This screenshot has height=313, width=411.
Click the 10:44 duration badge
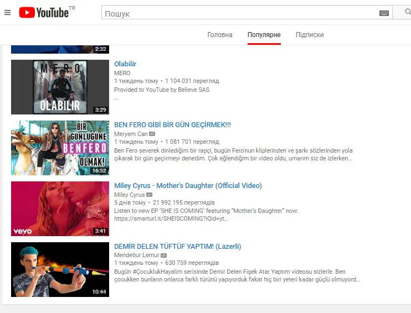(x=99, y=292)
